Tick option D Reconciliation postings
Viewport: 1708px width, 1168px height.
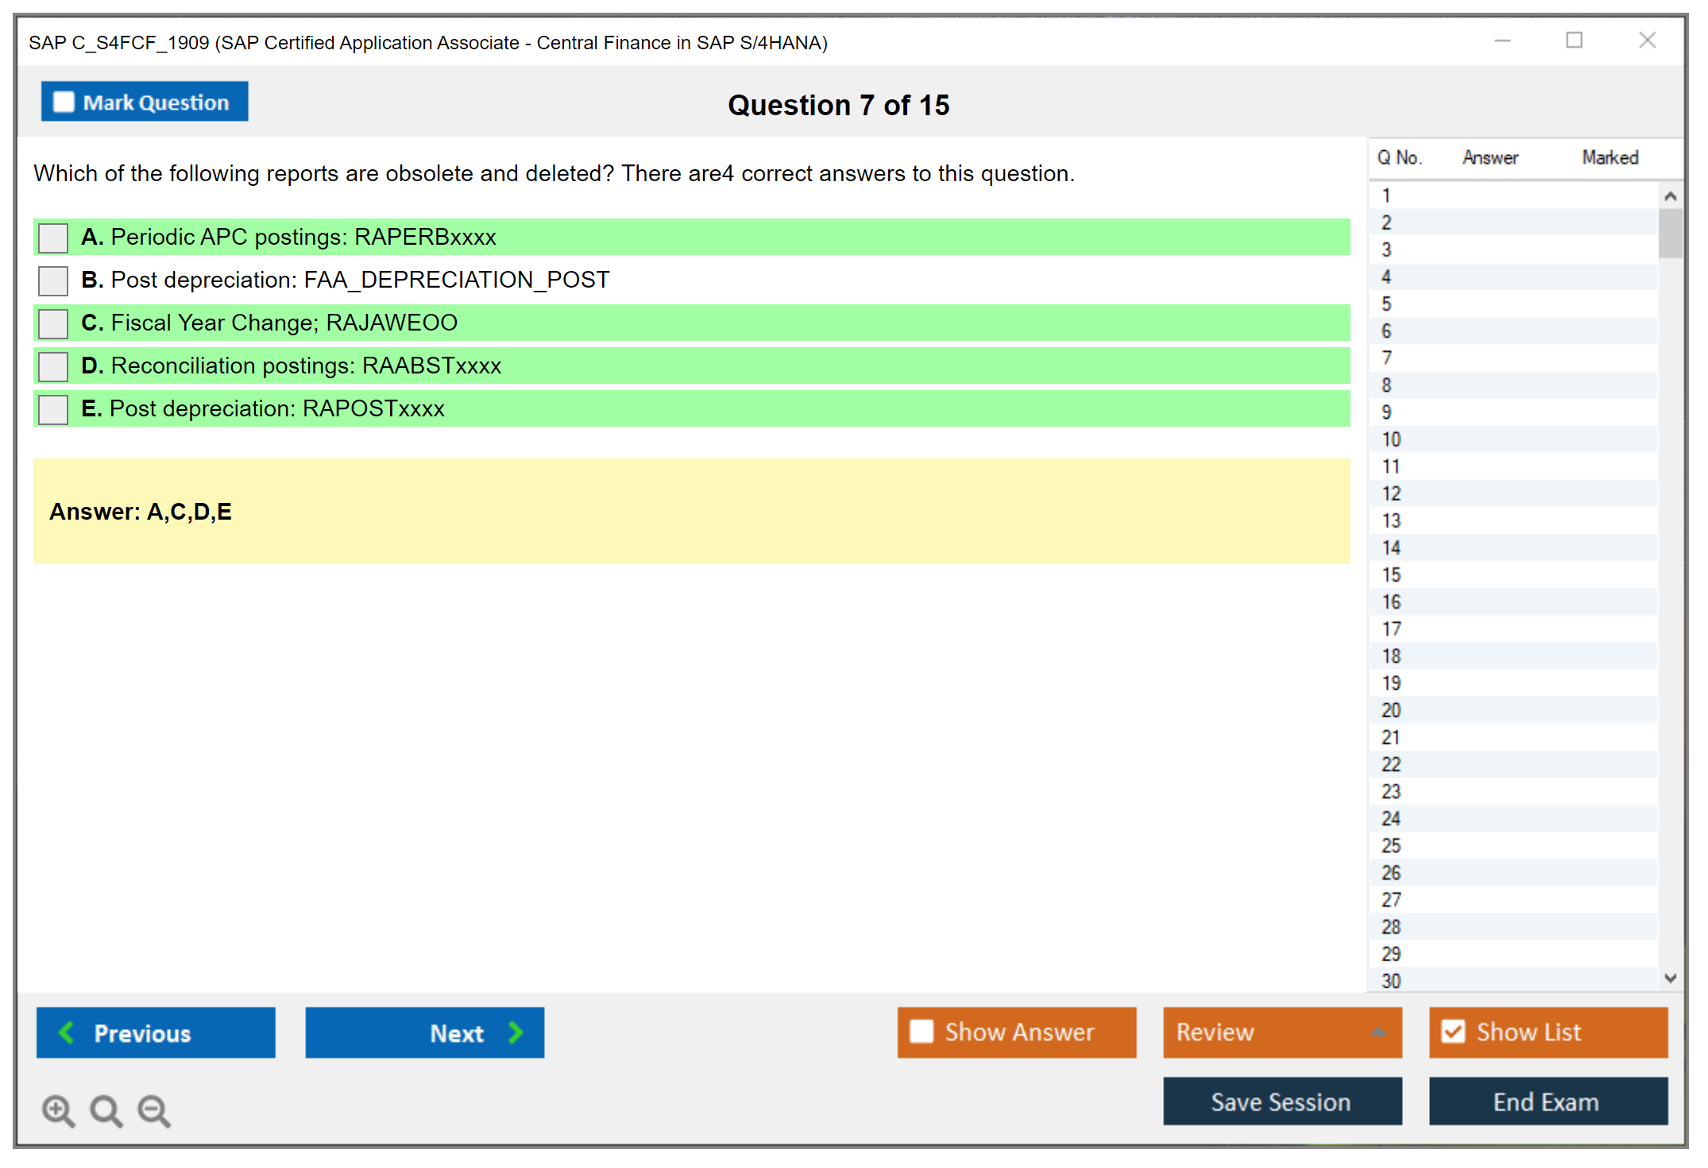(x=53, y=366)
